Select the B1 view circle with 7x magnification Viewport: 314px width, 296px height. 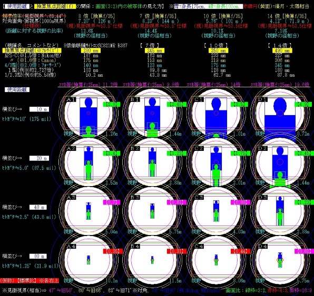point(152,113)
